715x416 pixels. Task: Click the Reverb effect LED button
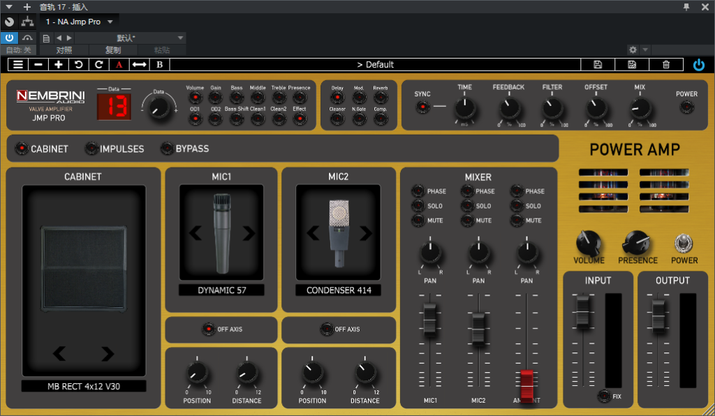coord(381,98)
